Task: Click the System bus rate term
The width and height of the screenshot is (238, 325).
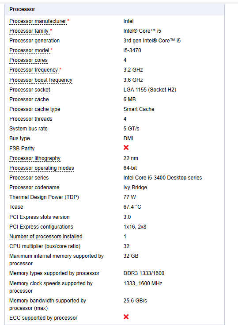Action: point(28,129)
